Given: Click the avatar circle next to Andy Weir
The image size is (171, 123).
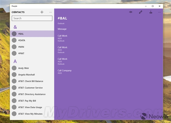Looking at the screenshot, I should [x=14, y=68].
